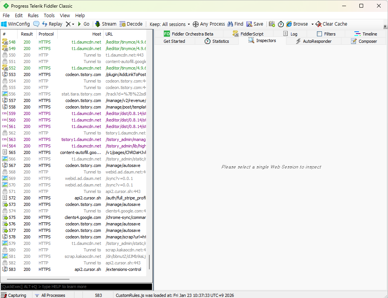This screenshot has width=388, height=298.
Task: Select session 578 /manage/scrap URL
Action: click(126, 237)
